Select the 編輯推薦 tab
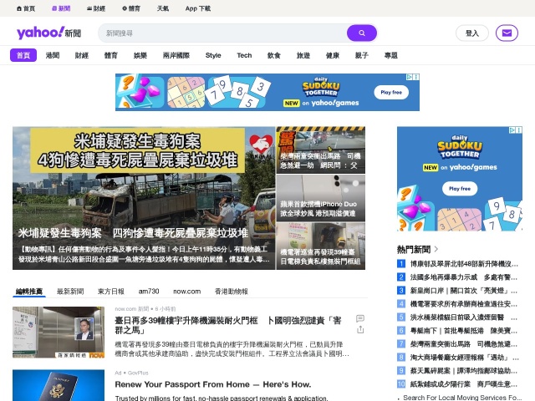Screen dimensions: 535x401 click(x=29, y=292)
